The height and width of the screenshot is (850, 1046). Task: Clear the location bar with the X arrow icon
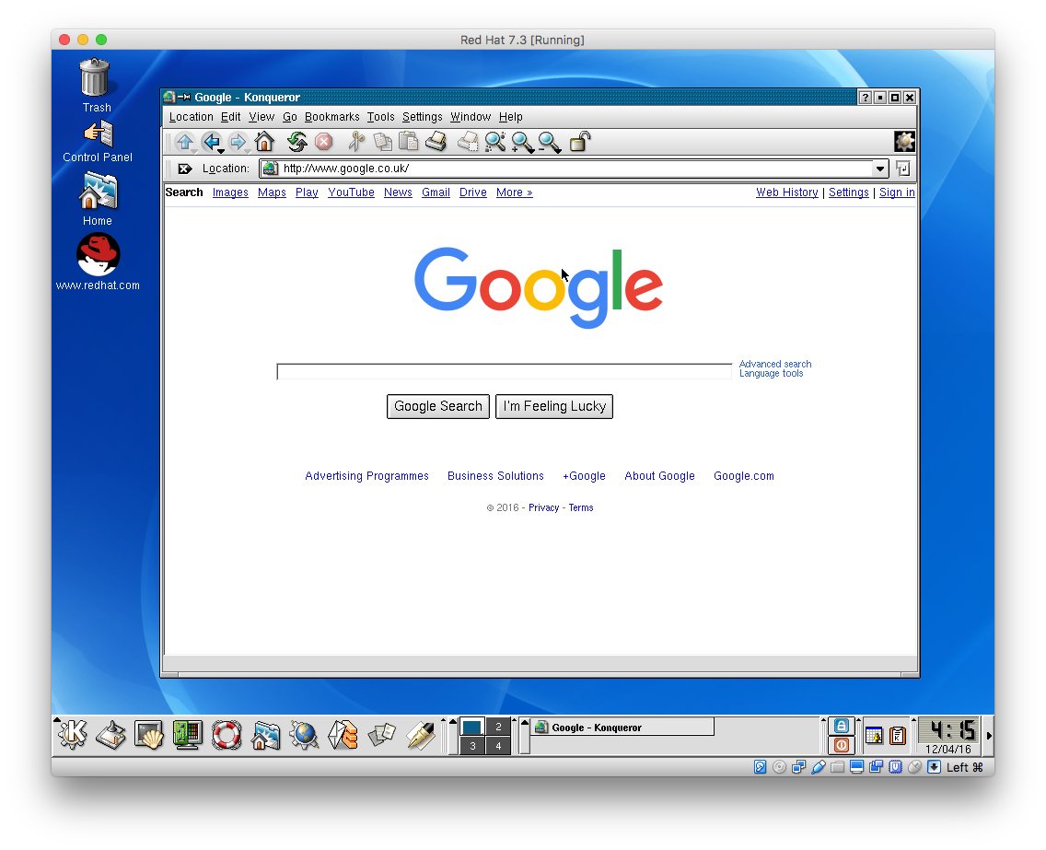click(185, 169)
